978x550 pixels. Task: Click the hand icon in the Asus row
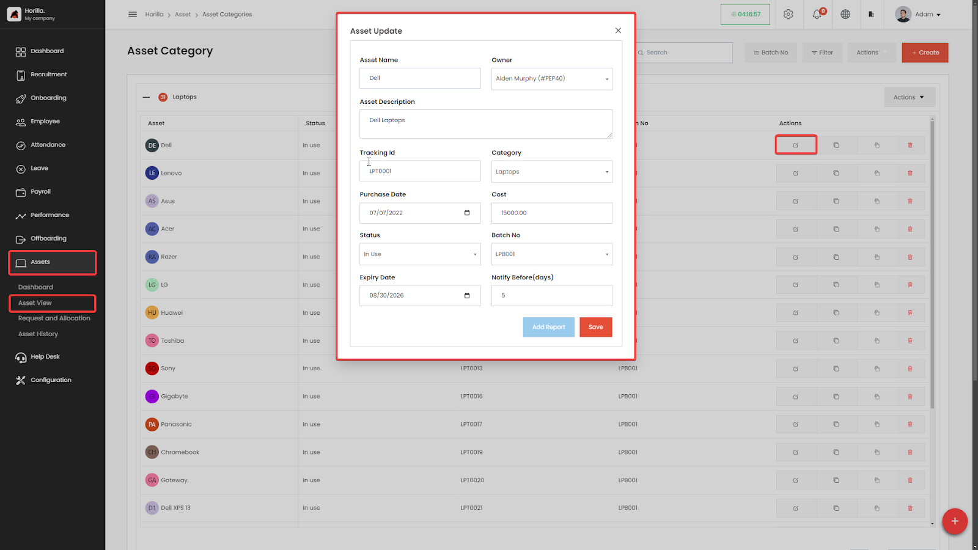[x=877, y=201]
